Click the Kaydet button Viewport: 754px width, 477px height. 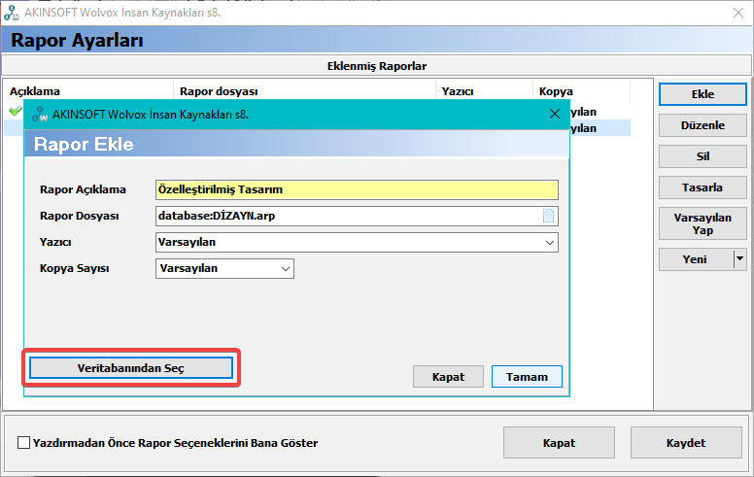(x=686, y=443)
